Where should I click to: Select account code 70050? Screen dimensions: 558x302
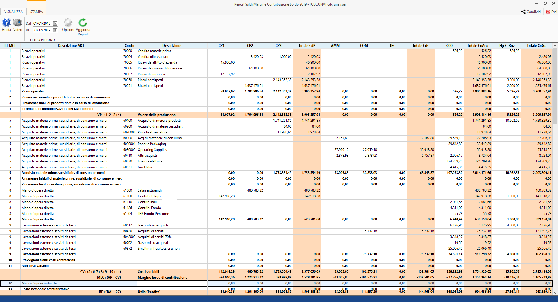click(128, 80)
